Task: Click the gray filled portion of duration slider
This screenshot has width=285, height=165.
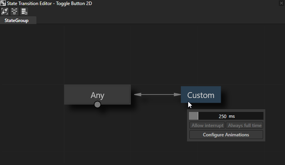Action: click(193, 116)
